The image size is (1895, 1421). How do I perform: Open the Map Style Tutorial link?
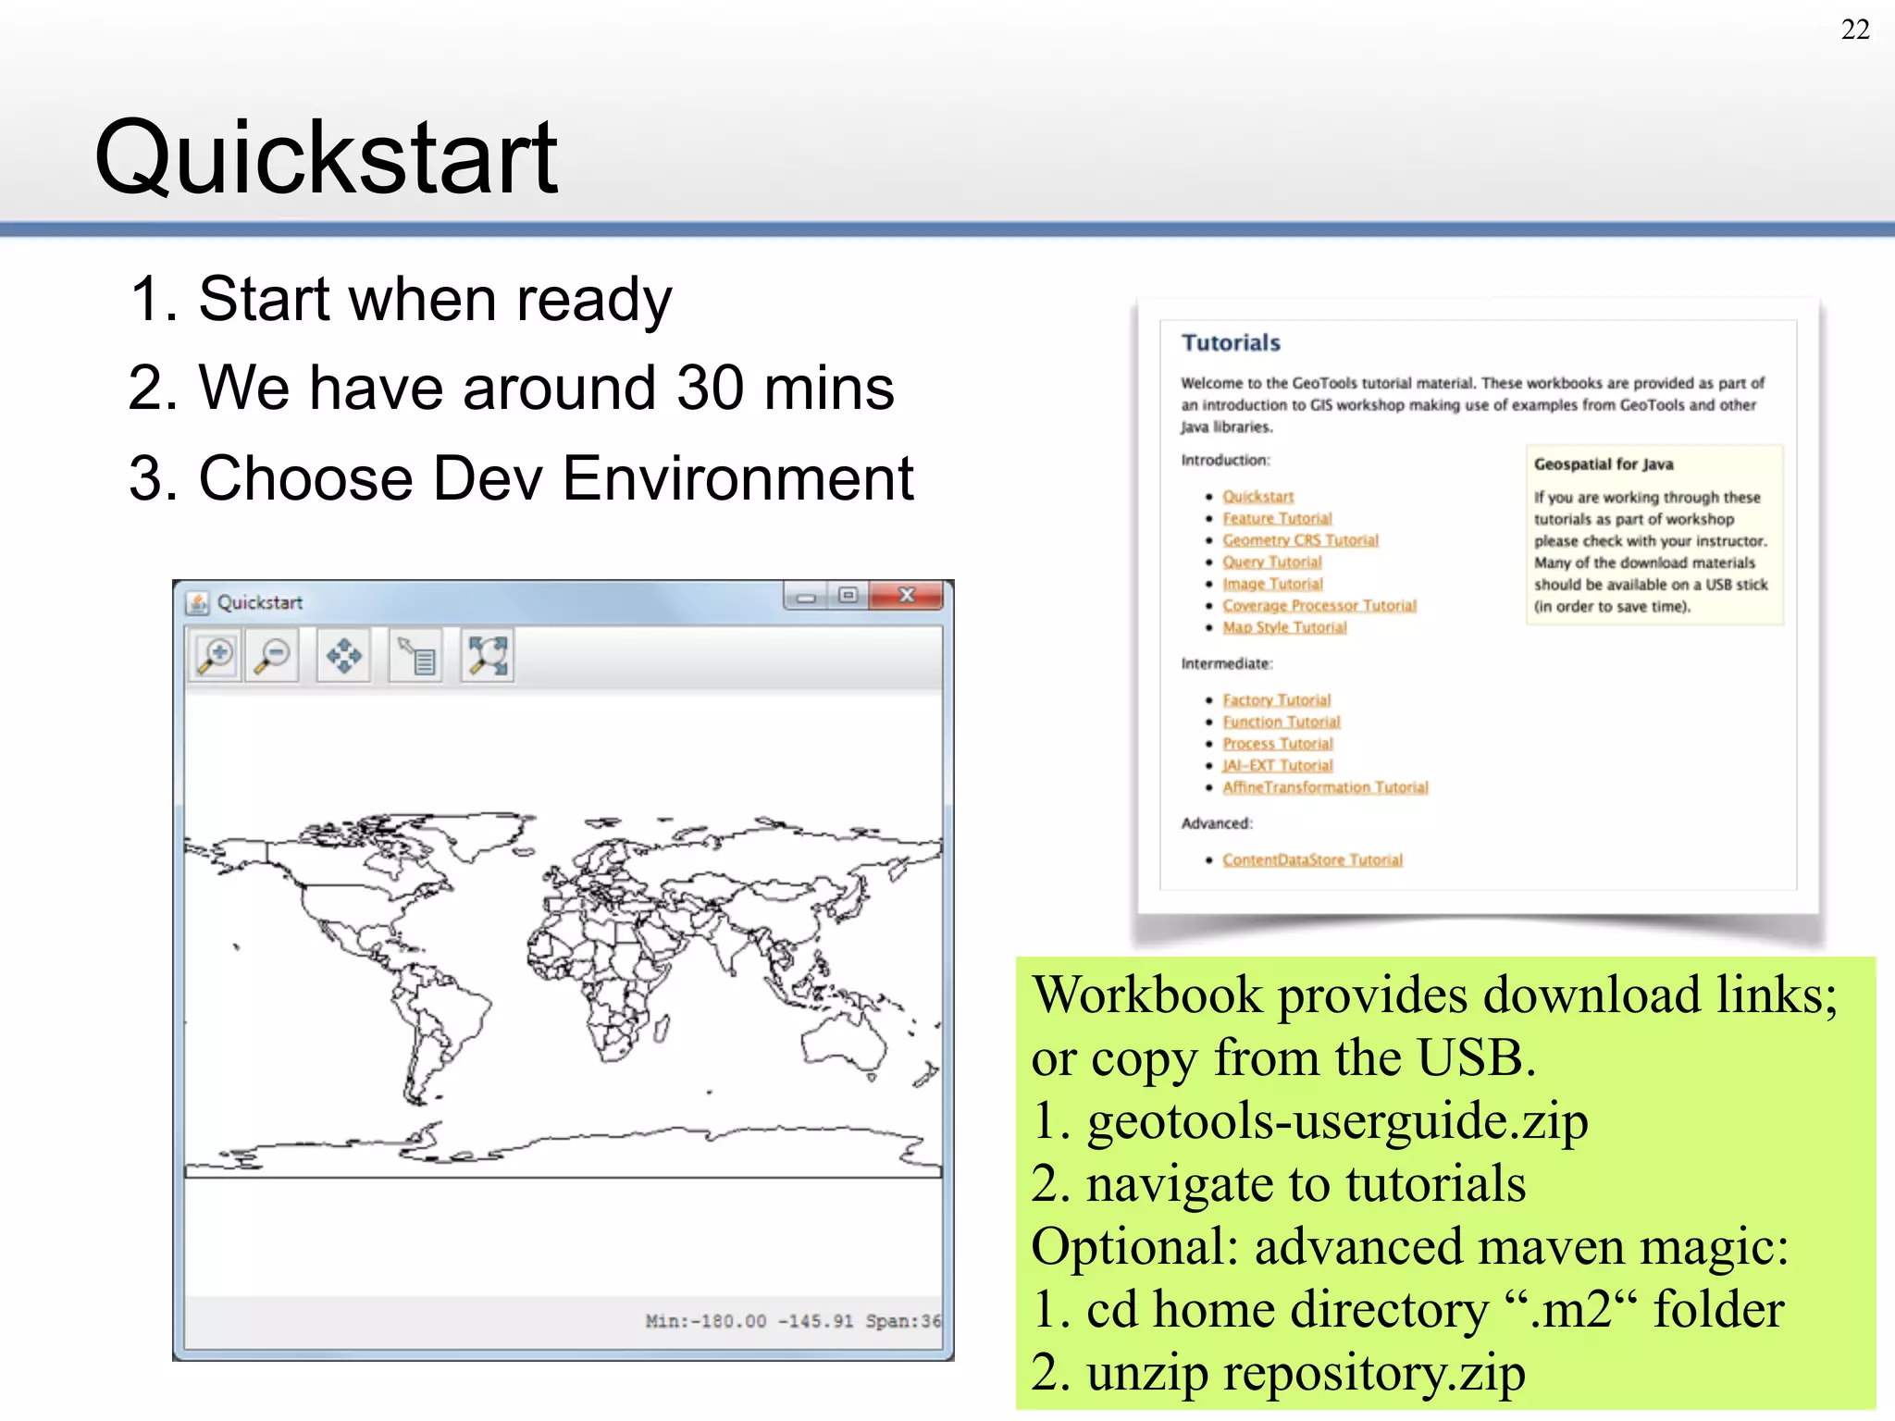[x=1284, y=627]
